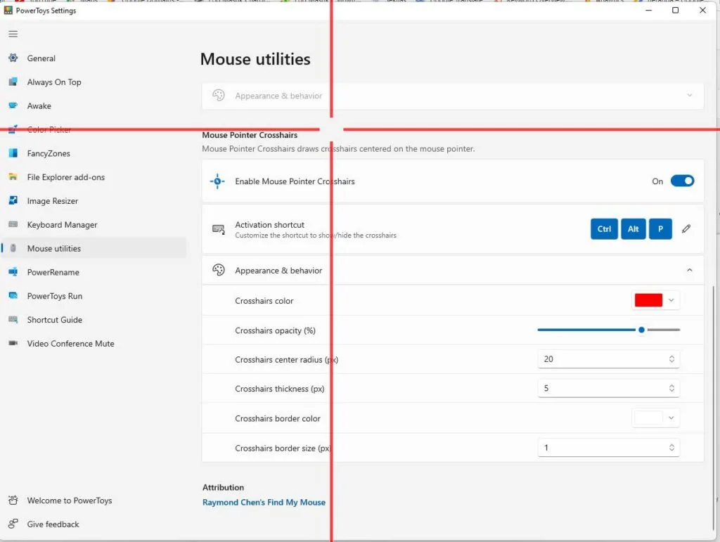Screen dimensions: 720x542
Task: Click the Video Conference Mute camera icon
Action: click(13, 343)
